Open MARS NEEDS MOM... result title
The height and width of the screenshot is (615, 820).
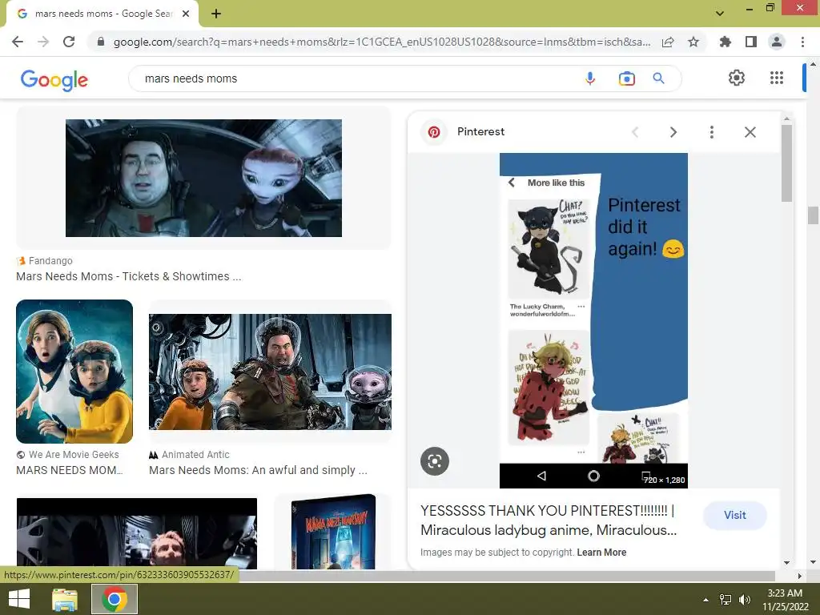click(70, 470)
